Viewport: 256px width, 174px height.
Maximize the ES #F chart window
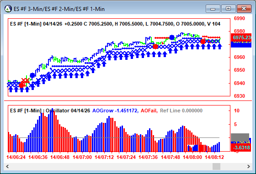click(228, 9)
